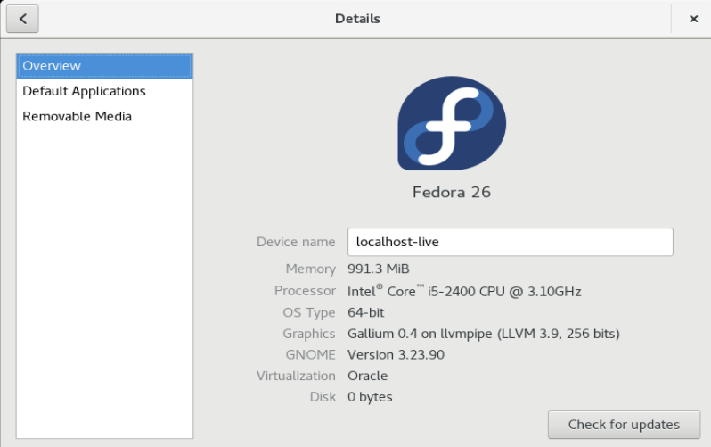Image resolution: width=711 pixels, height=447 pixels.
Task: Click the back arrow button
Action: tap(22, 18)
